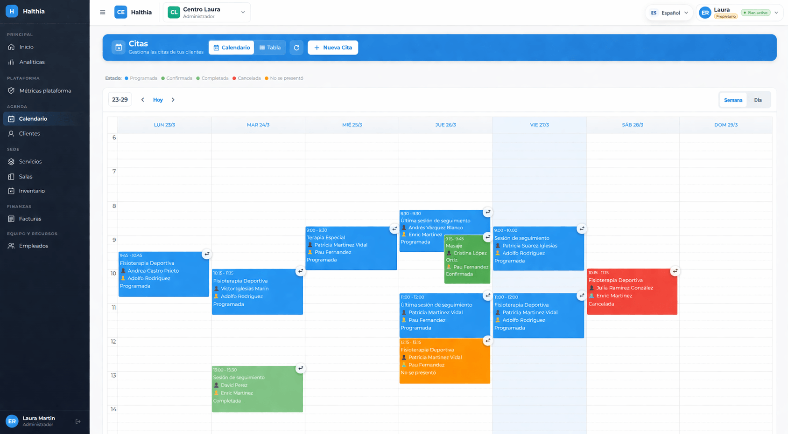Open the Calendario section in the sidebar
Screen dimensions: 788x434
pyautogui.click(x=33, y=118)
